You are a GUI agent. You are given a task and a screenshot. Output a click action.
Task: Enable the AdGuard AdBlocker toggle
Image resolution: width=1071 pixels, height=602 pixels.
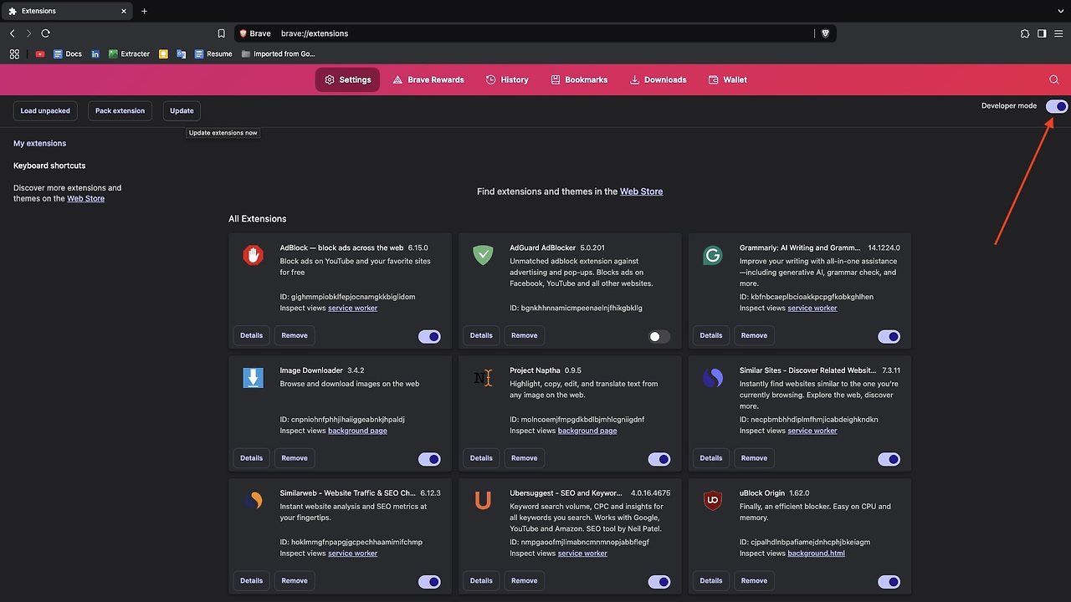pyautogui.click(x=659, y=336)
